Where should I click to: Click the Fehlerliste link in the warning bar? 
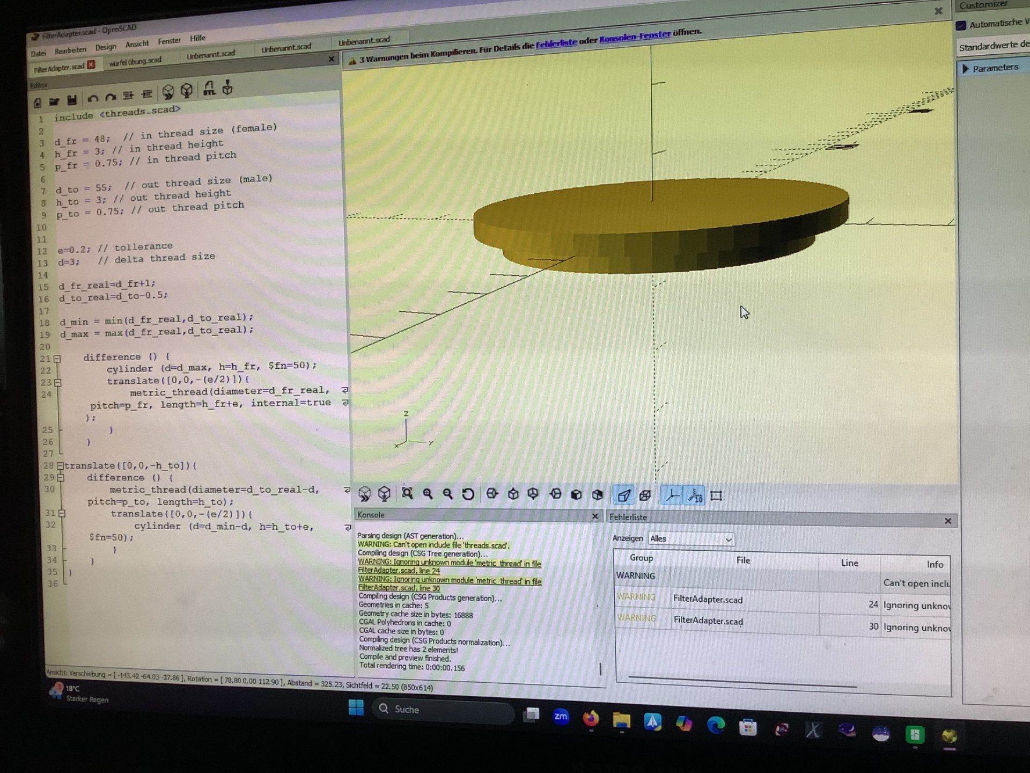[x=556, y=43]
